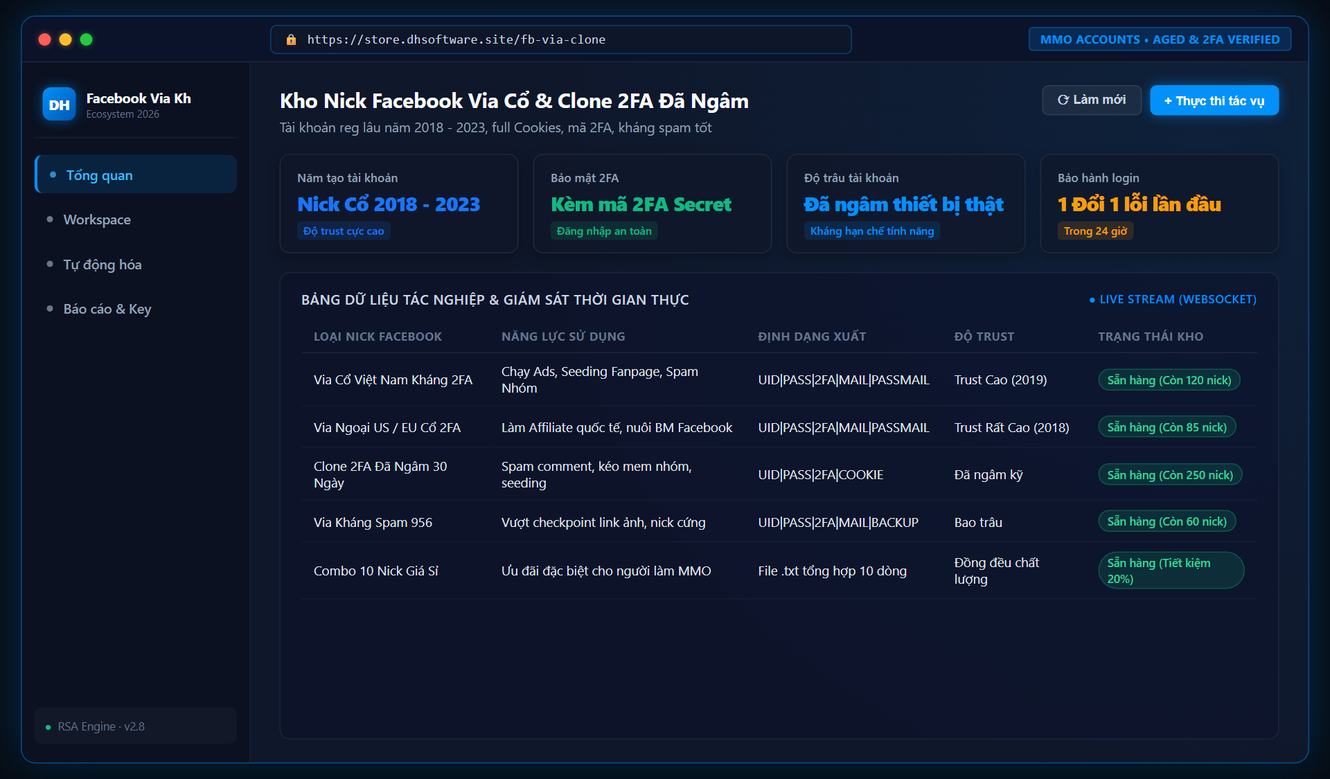Select Clone 2FA Đã Ngâm 30 Ngày row
This screenshot has height=779, width=1330.
[x=779, y=474]
